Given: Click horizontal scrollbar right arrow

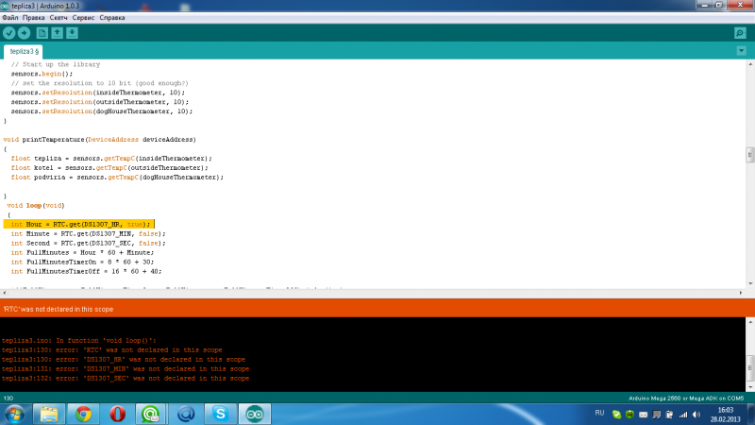Looking at the screenshot, I should [x=741, y=293].
